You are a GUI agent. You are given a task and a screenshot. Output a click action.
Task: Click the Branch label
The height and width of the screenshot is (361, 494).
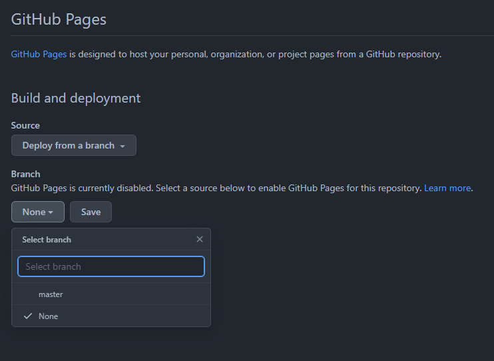[25, 174]
